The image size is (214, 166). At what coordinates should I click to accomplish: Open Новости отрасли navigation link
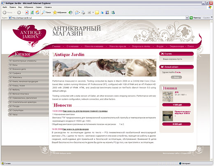click(x=118, y=46)
